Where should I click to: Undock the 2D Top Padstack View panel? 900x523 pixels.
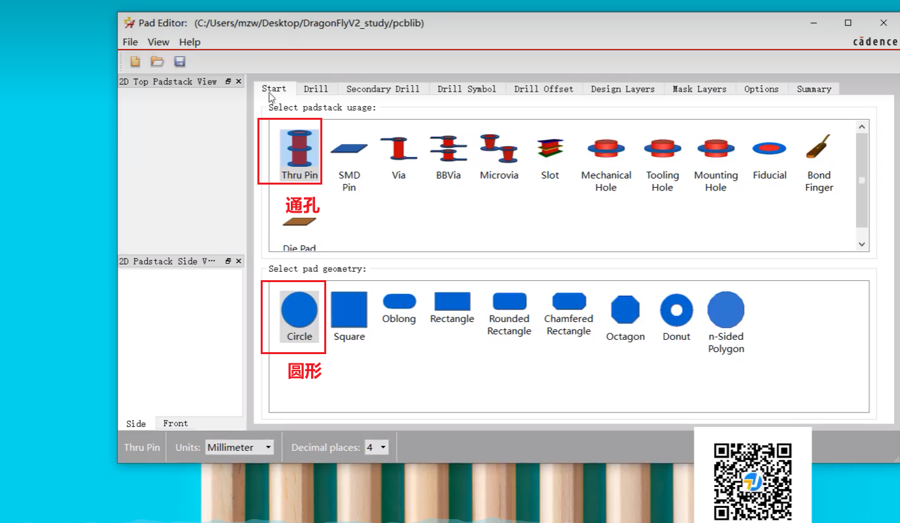(x=228, y=81)
